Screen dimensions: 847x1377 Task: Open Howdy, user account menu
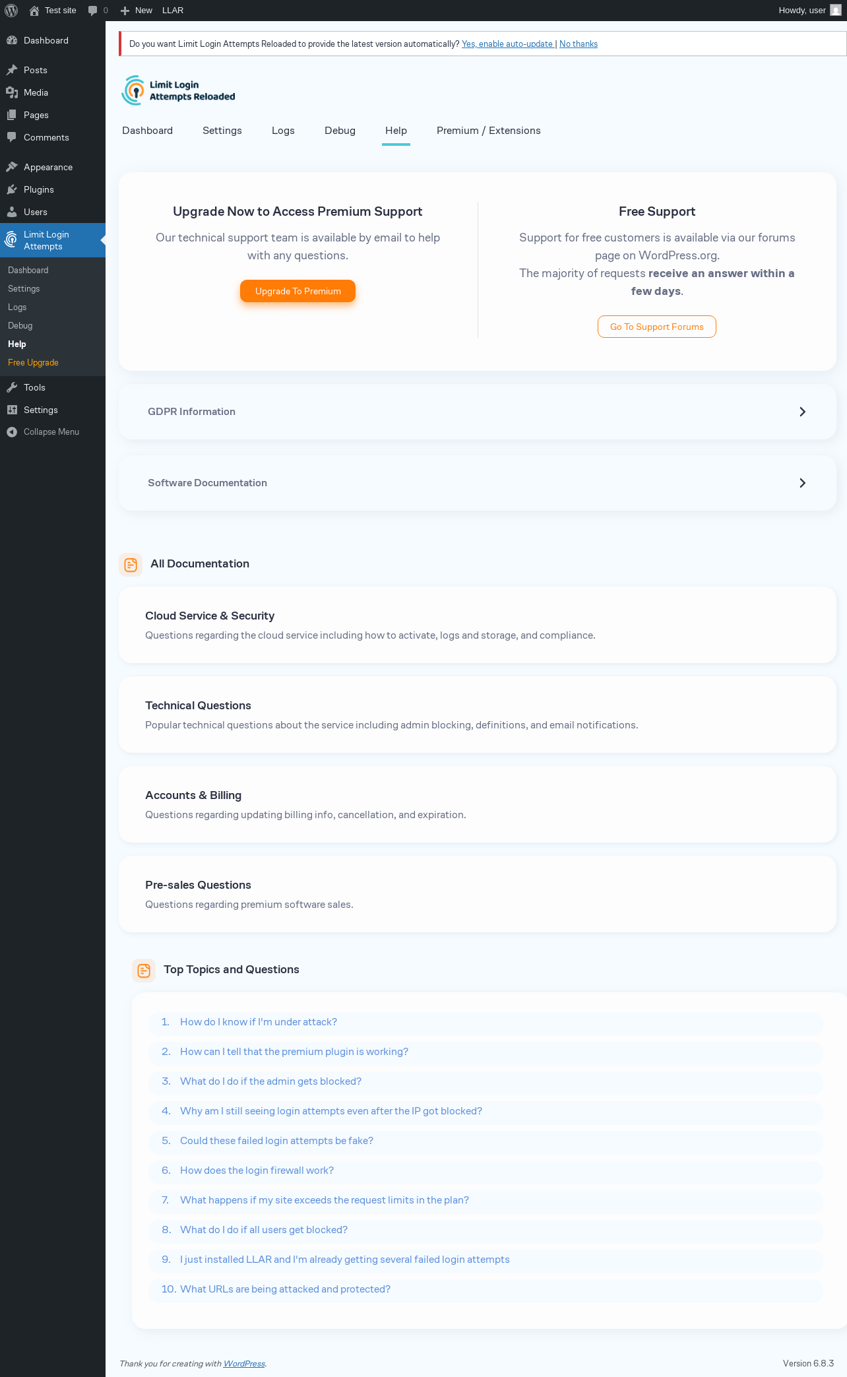(810, 11)
